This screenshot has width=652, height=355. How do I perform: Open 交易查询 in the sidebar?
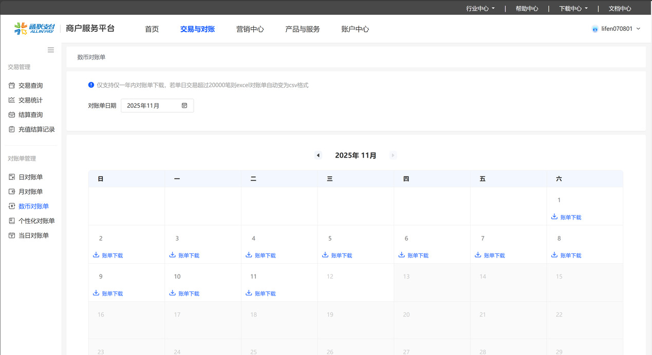coord(31,86)
